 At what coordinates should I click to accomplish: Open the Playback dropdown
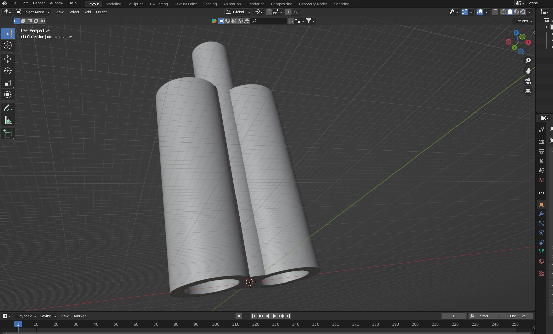(26, 316)
